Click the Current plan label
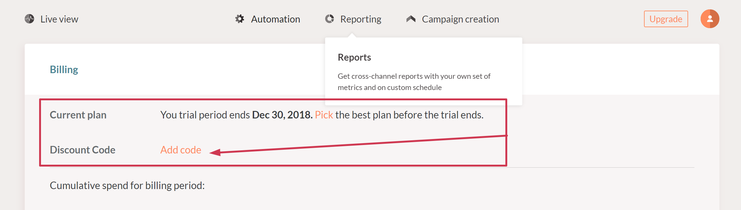This screenshot has width=741, height=210. tap(78, 115)
